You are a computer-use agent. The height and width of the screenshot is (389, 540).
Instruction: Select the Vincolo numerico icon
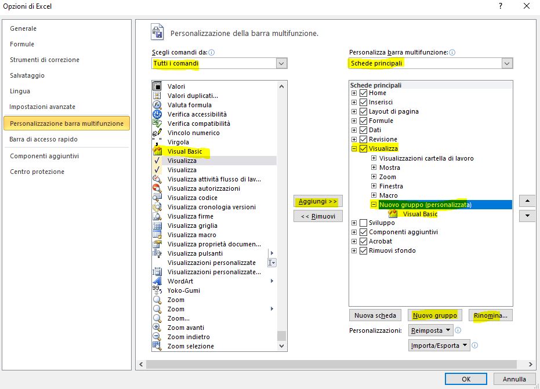157,133
